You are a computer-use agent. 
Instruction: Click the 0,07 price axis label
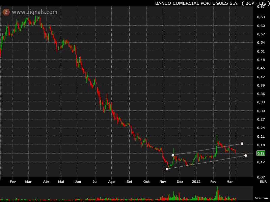pos(261,177)
